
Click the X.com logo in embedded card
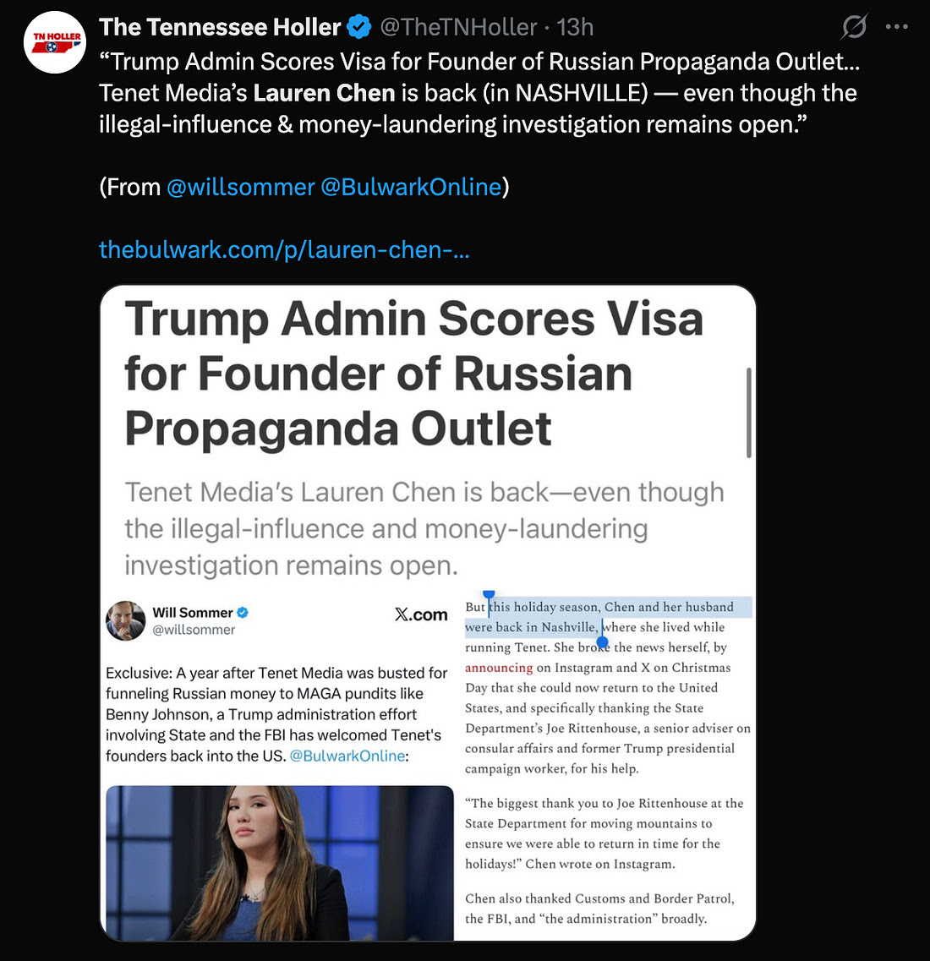point(420,614)
